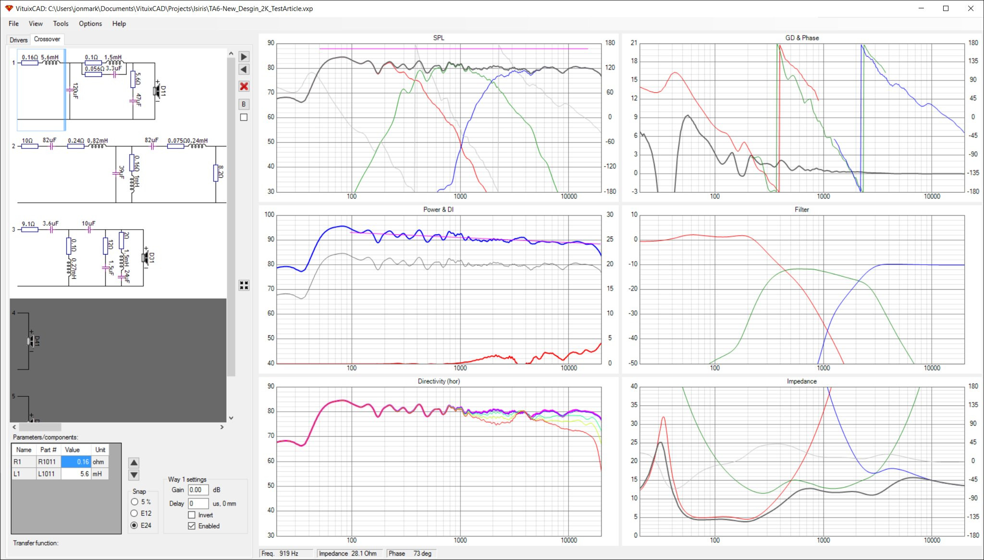
Task: Click the Unit column header
Action: pos(100,450)
